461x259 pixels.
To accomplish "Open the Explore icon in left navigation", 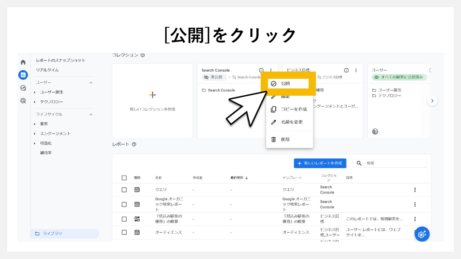I will tap(23, 88).
